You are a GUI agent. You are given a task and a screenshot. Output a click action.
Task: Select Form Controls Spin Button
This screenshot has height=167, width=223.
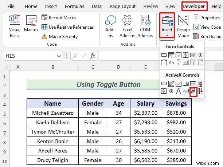point(185,55)
